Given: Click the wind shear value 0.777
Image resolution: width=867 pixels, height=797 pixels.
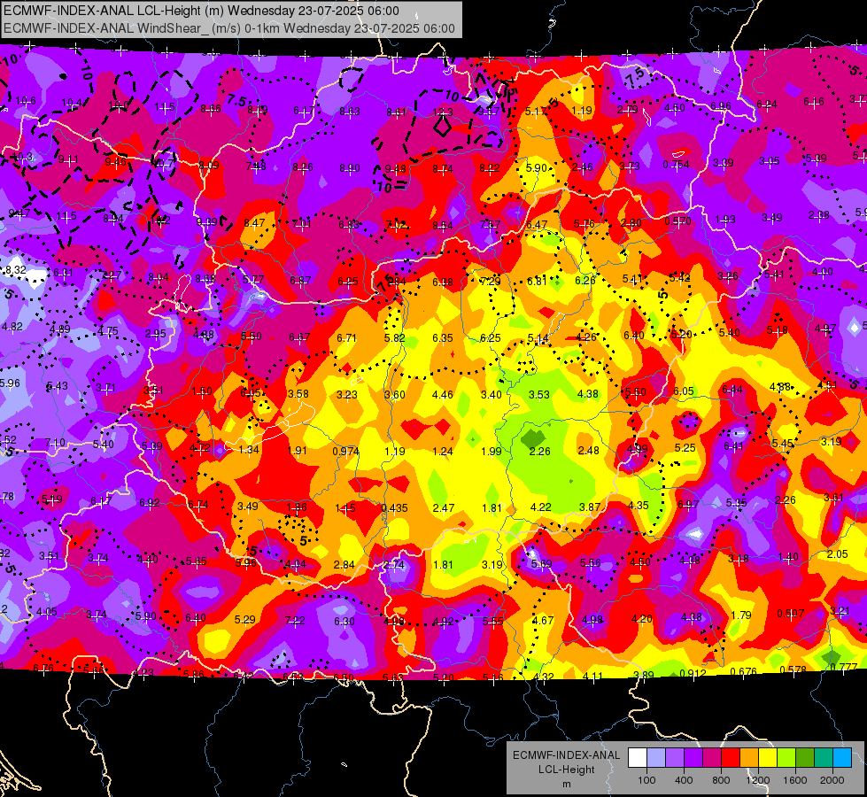Looking at the screenshot, I should point(844,667).
